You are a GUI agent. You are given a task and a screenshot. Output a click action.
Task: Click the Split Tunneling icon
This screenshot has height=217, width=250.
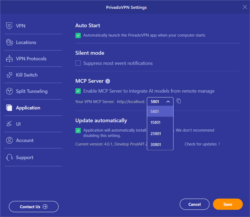(9, 91)
